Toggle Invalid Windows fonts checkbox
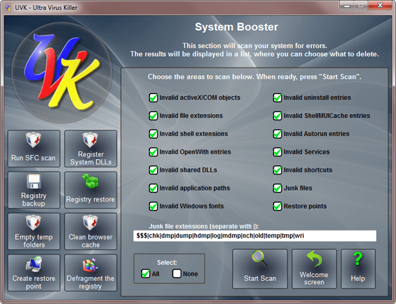This screenshot has width=396, height=304. click(x=153, y=206)
